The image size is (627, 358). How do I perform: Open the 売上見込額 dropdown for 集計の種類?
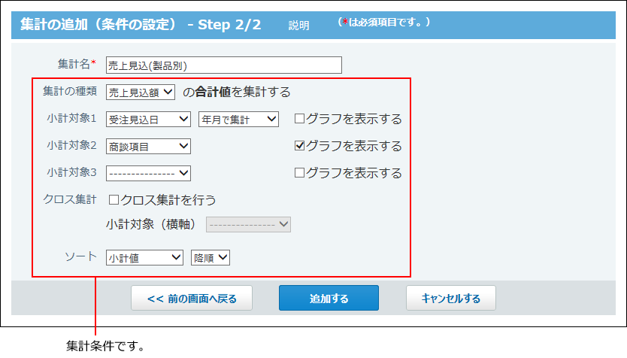tap(141, 93)
